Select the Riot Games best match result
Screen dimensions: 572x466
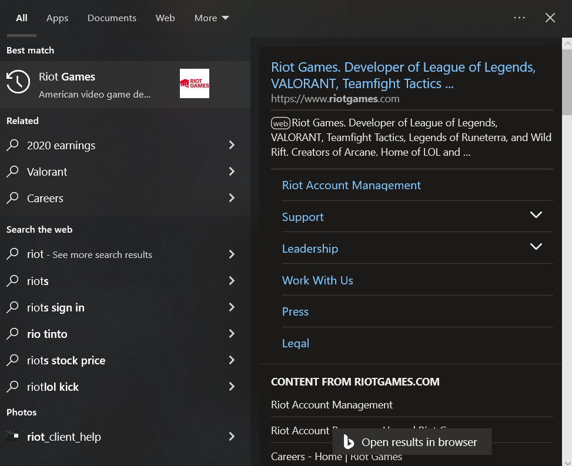(125, 84)
